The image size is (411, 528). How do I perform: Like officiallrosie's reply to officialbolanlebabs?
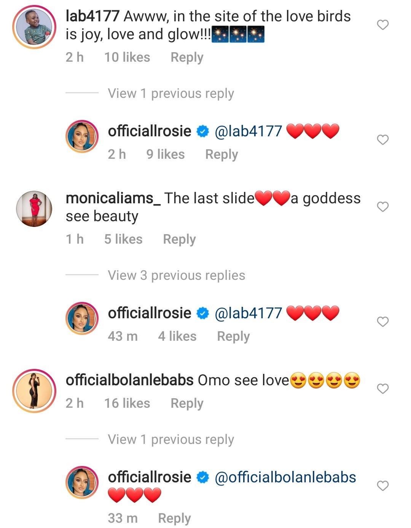[382, 486]
